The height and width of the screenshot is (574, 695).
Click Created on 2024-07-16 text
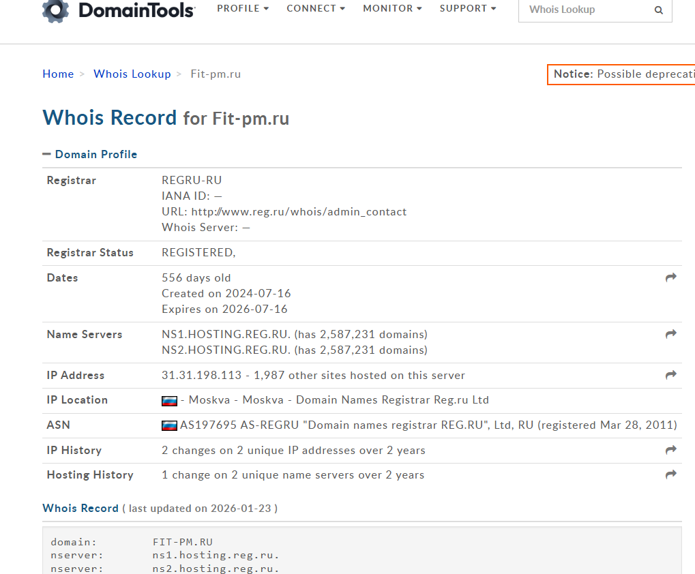click(226, 293)
